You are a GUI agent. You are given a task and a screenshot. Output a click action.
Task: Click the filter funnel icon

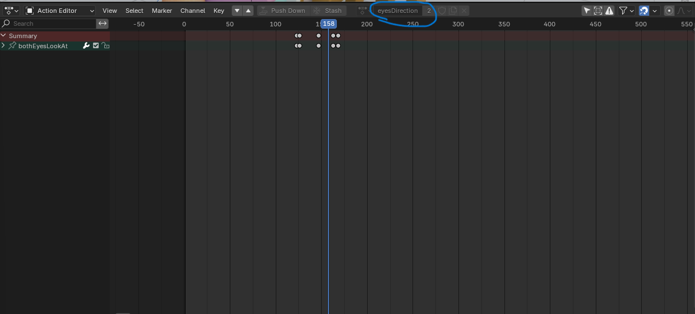623,11
